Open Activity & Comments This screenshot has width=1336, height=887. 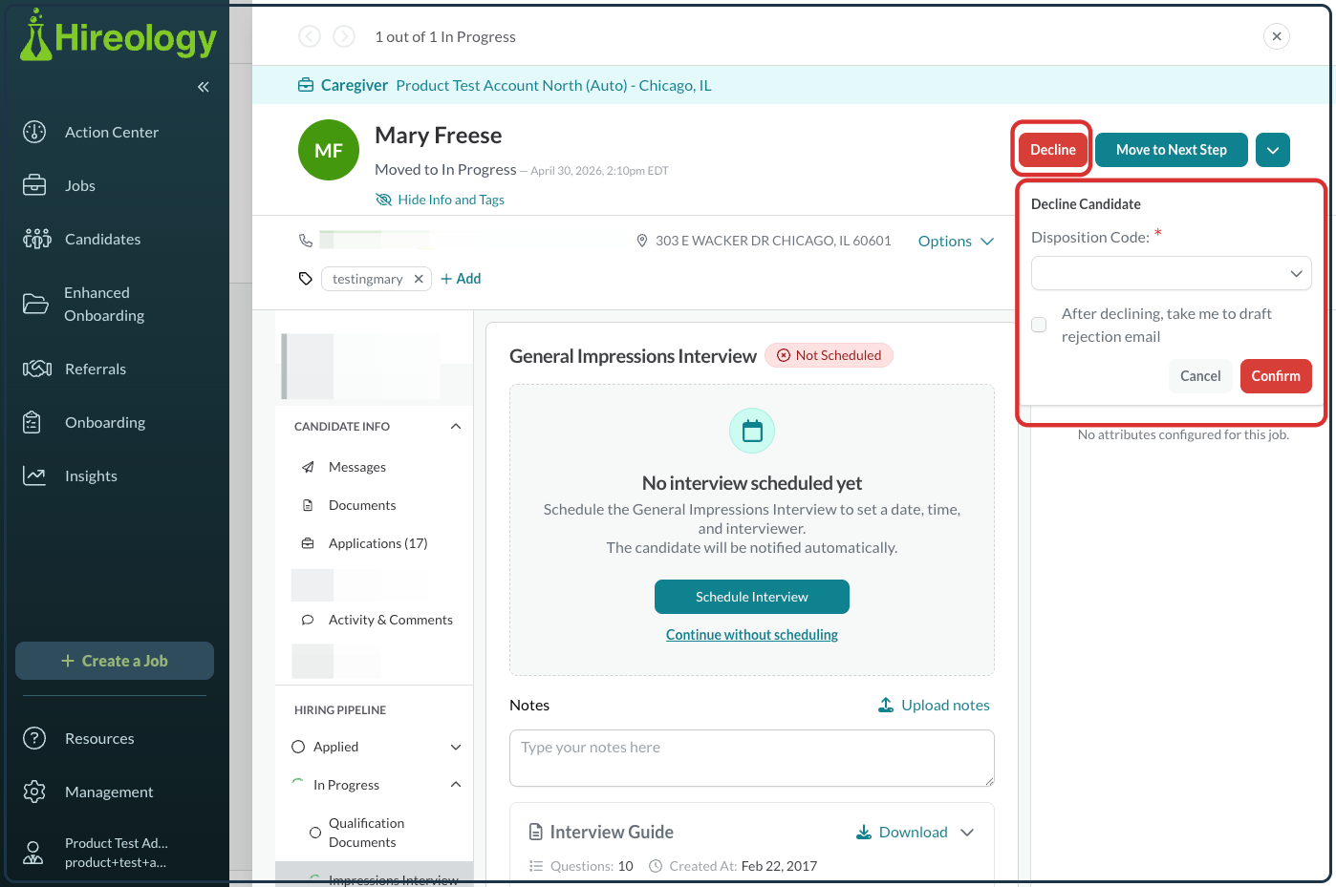tap(391, 620)
